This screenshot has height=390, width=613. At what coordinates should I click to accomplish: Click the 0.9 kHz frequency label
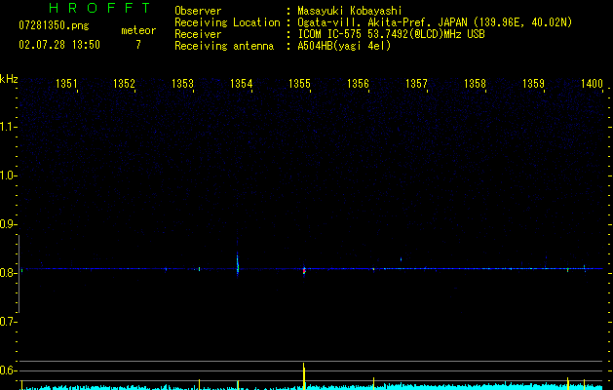coord(8,224)
